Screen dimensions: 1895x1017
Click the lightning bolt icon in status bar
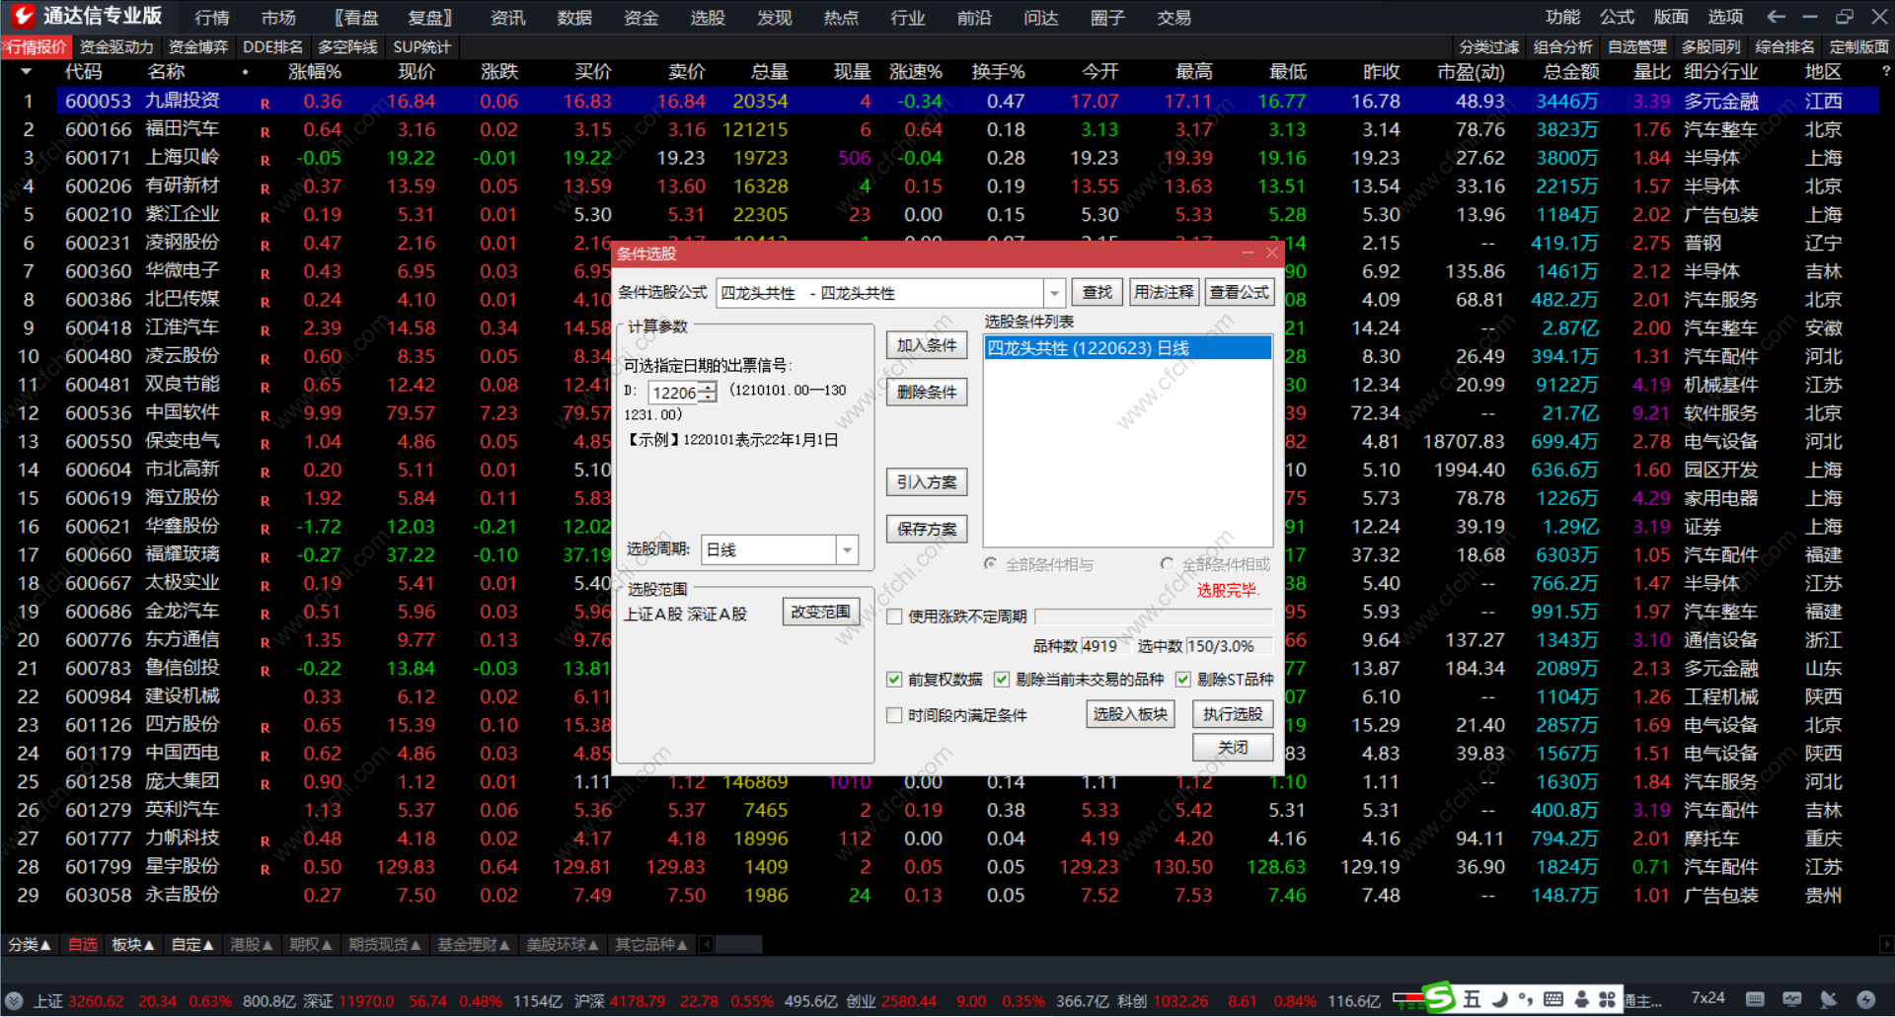[x=1865, y=999]
